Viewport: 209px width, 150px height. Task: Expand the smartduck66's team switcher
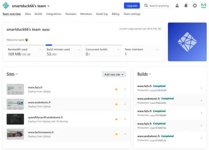(48, 6)
